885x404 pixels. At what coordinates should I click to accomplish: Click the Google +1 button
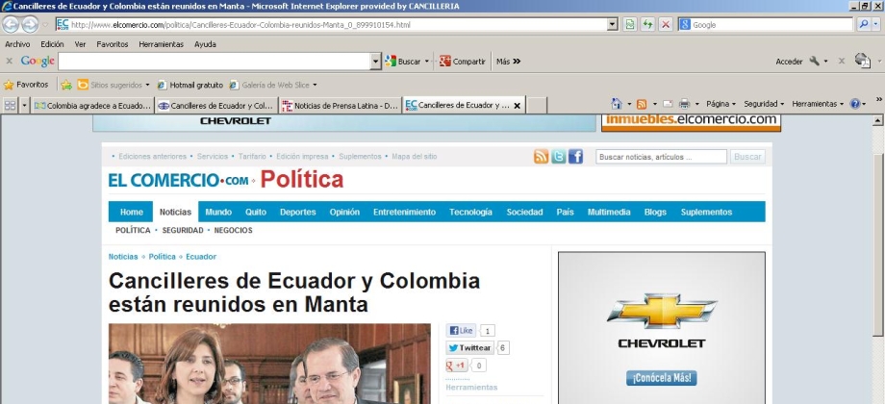[x=457, y=366]
